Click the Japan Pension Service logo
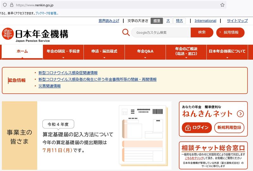Image resolution: width=253 pixels, height=171 pixels. point(35,34)
